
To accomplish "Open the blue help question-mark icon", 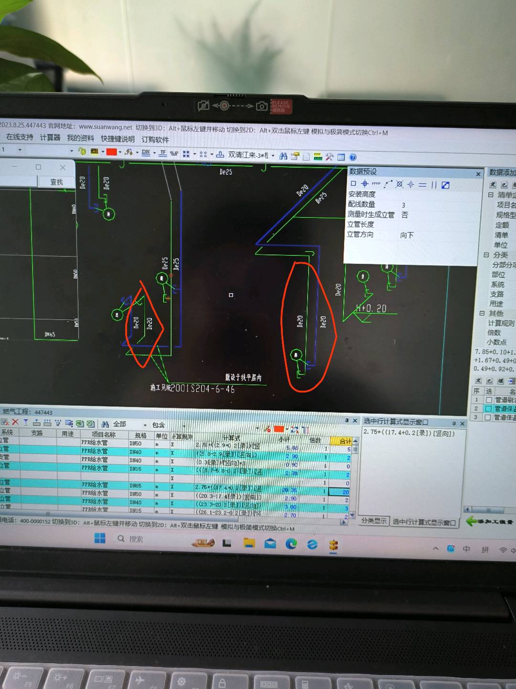I will pos(353,157).
